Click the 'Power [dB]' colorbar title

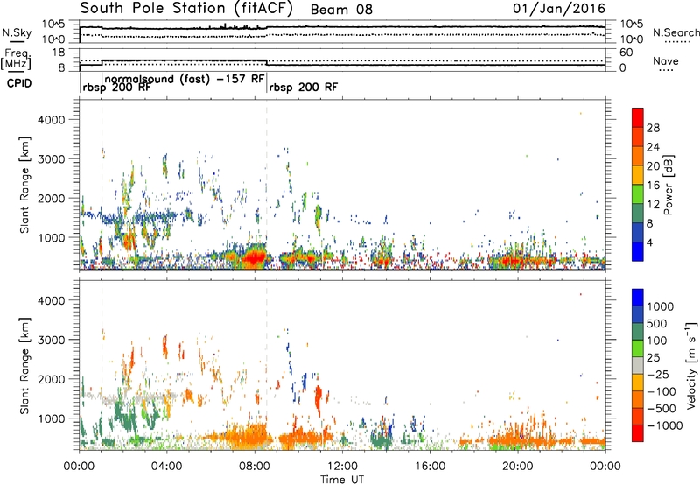click(668, 185)
